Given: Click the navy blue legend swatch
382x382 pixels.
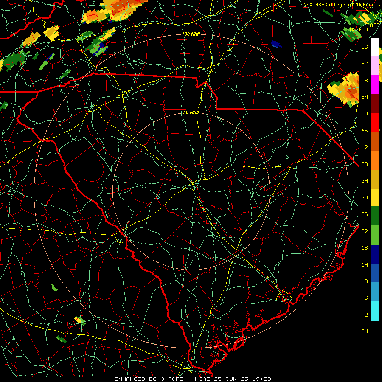Looking at the screenshot, I should [x=375, y=254].
